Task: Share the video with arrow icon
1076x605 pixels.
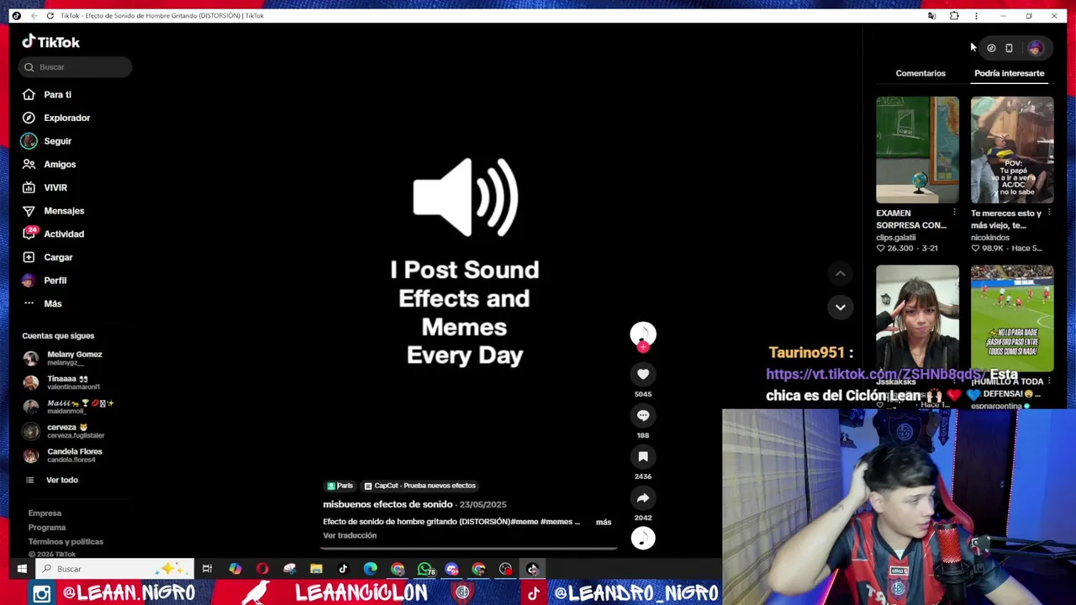Action: tap(643, 497)
